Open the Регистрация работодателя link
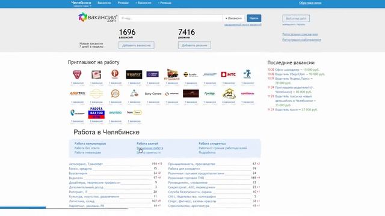 (301, 40)
